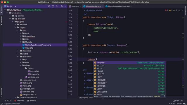This screenshot has width=187, height=105.
Task: Expand the database folder
Action: click(x=18, y=51)
